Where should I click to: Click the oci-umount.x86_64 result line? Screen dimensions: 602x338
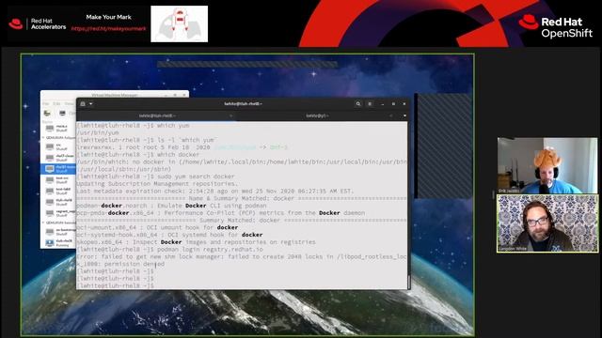click(x=157, y=227)
